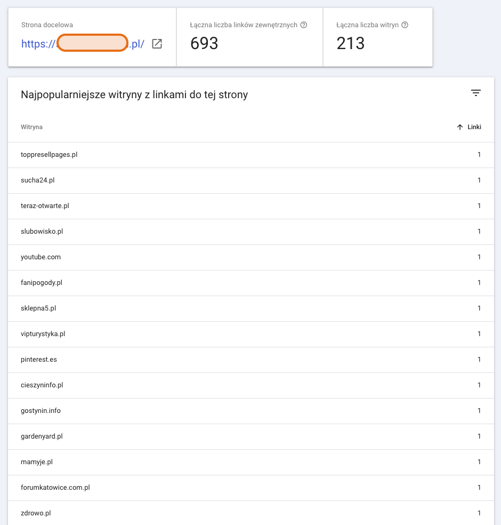Click the help icon next to total sites count
The image size is (501, 525).
[405, 24]
